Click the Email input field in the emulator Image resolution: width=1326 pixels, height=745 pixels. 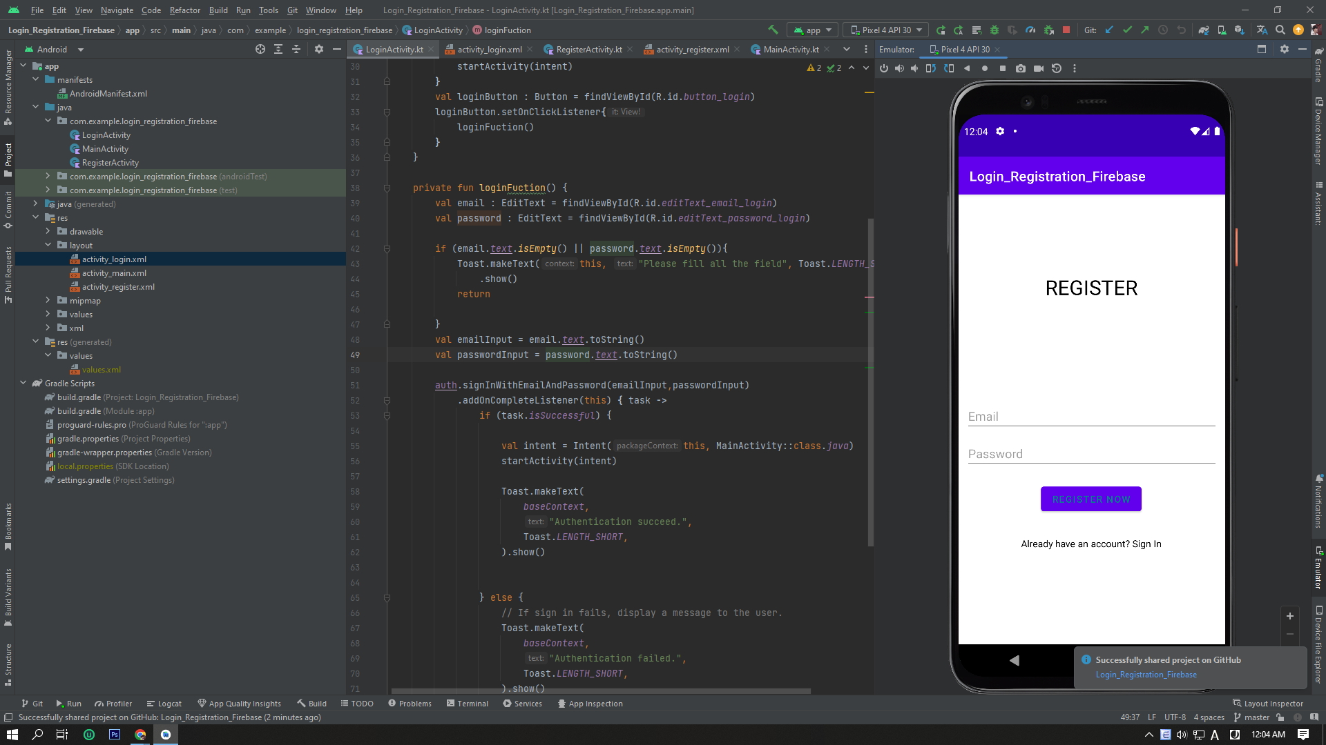tap(1091, 417)
